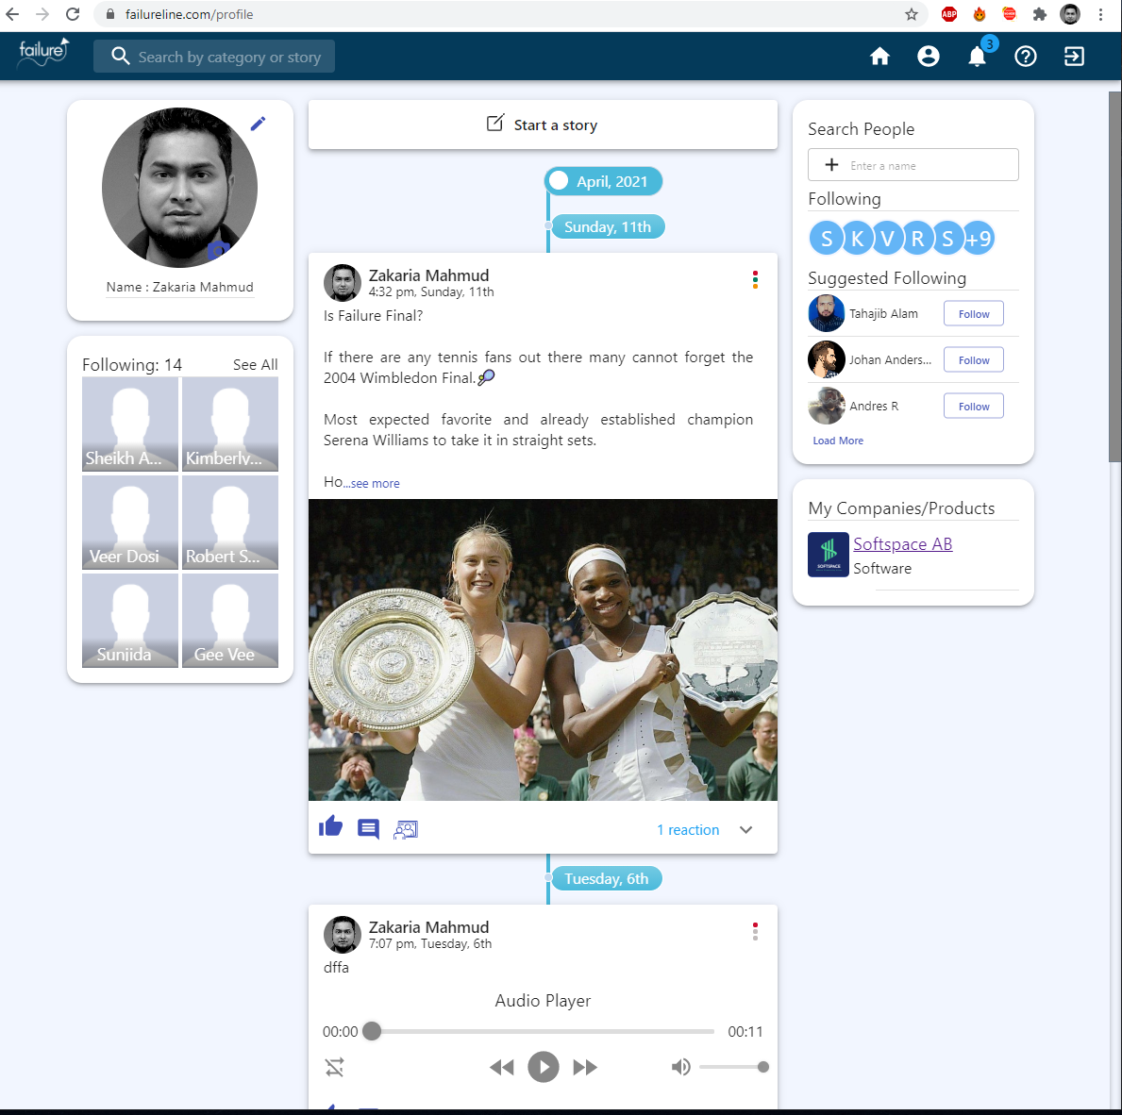Click the K following bubble

click(857, 238)
